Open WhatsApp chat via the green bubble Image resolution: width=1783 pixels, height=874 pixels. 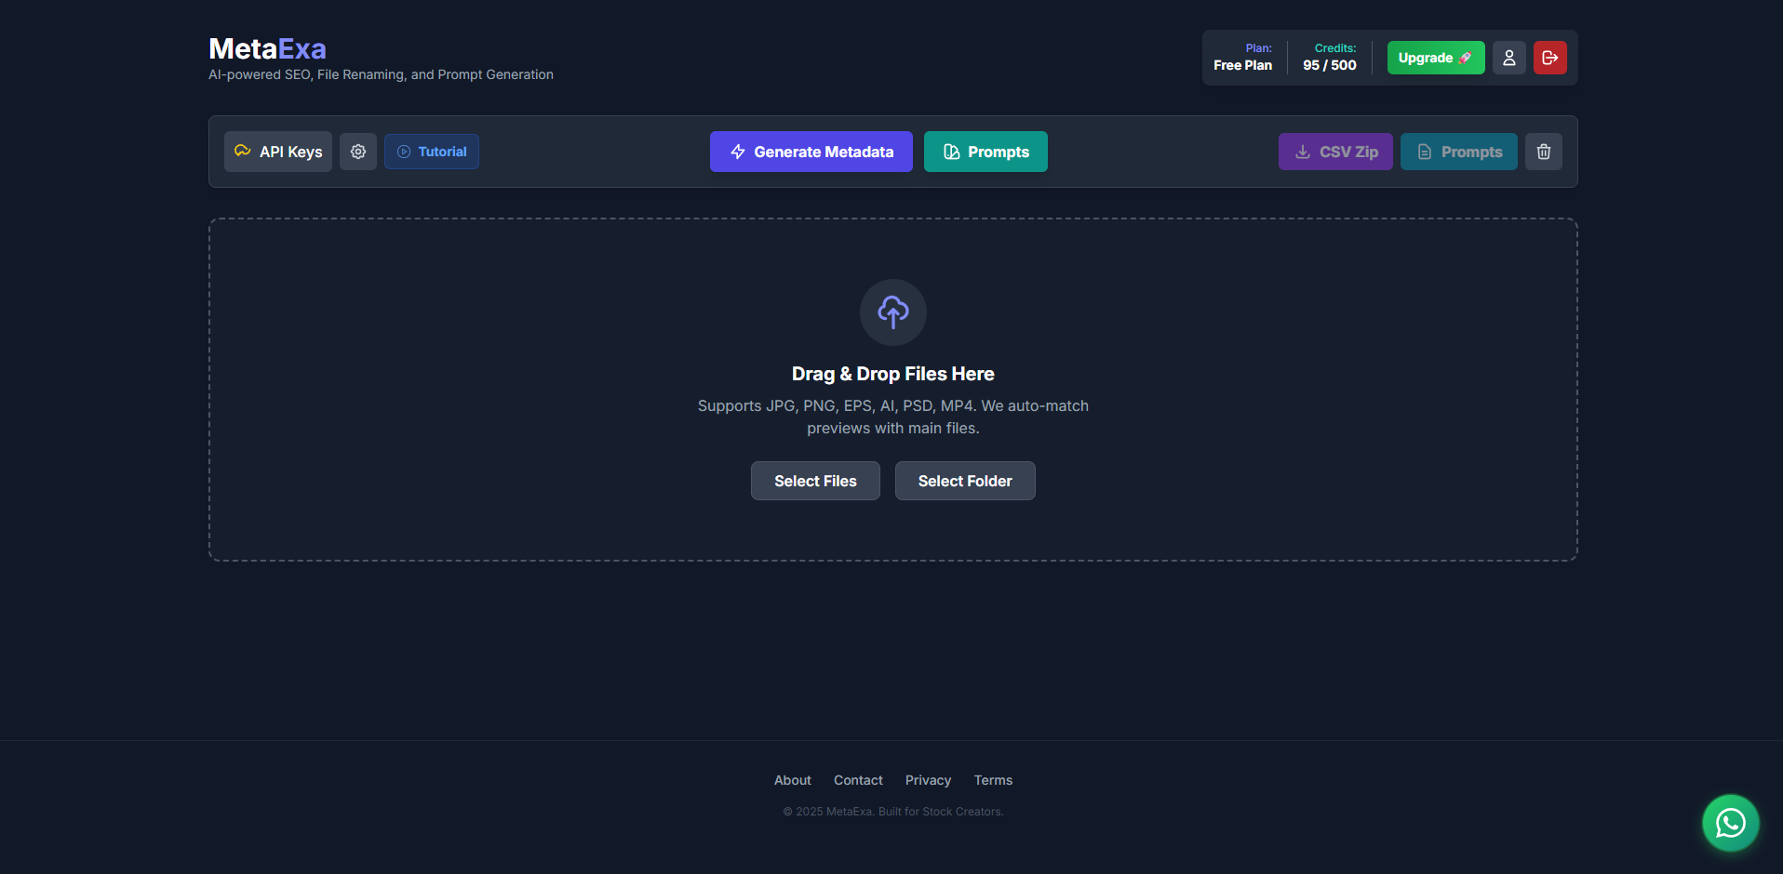[1730, 823]
